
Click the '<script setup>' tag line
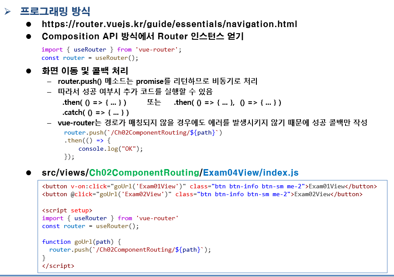pos(67,211)
